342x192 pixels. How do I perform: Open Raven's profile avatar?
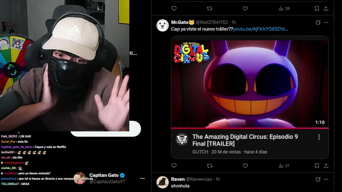(x=162, y=182)
